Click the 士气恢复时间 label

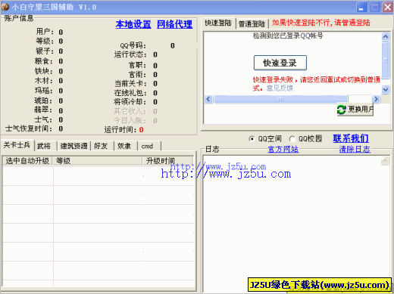click(x=29, y=128)
